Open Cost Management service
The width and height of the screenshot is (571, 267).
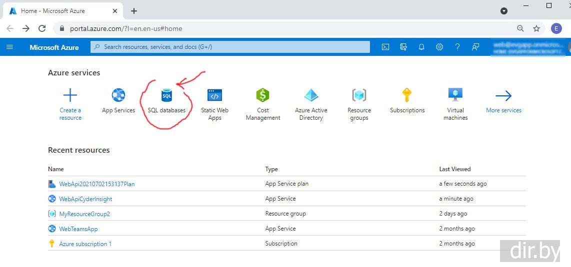(x=262, y=95)
